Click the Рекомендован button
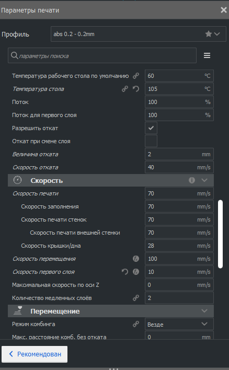This screenshot has width=229, height=370. 35,354
